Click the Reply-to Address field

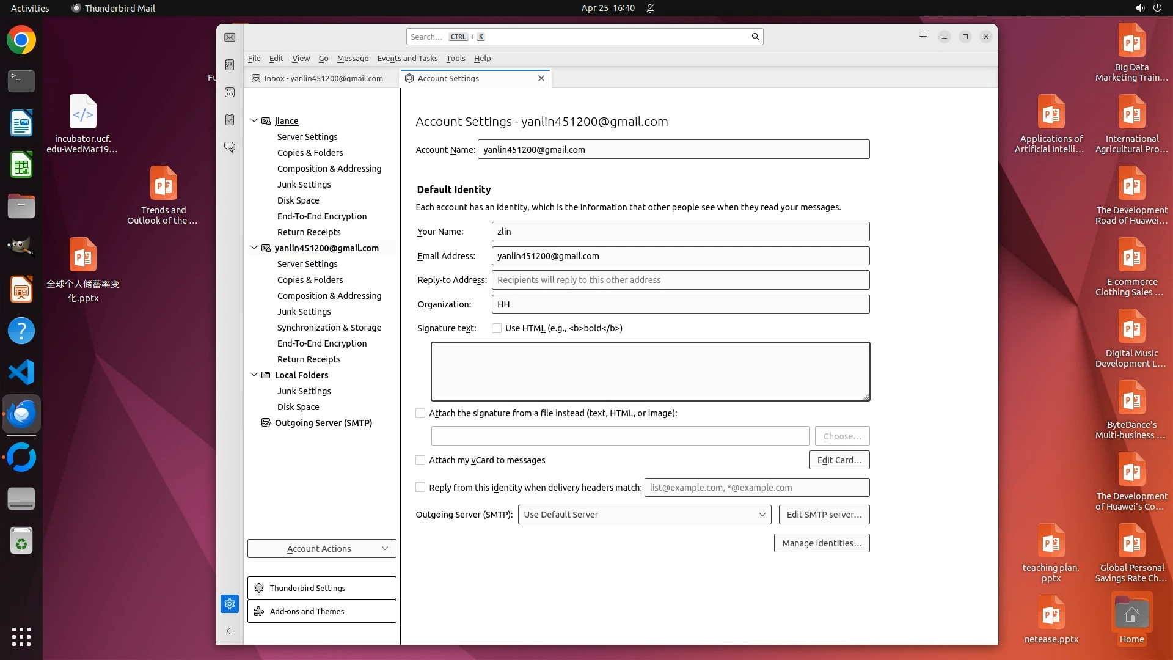680,280
